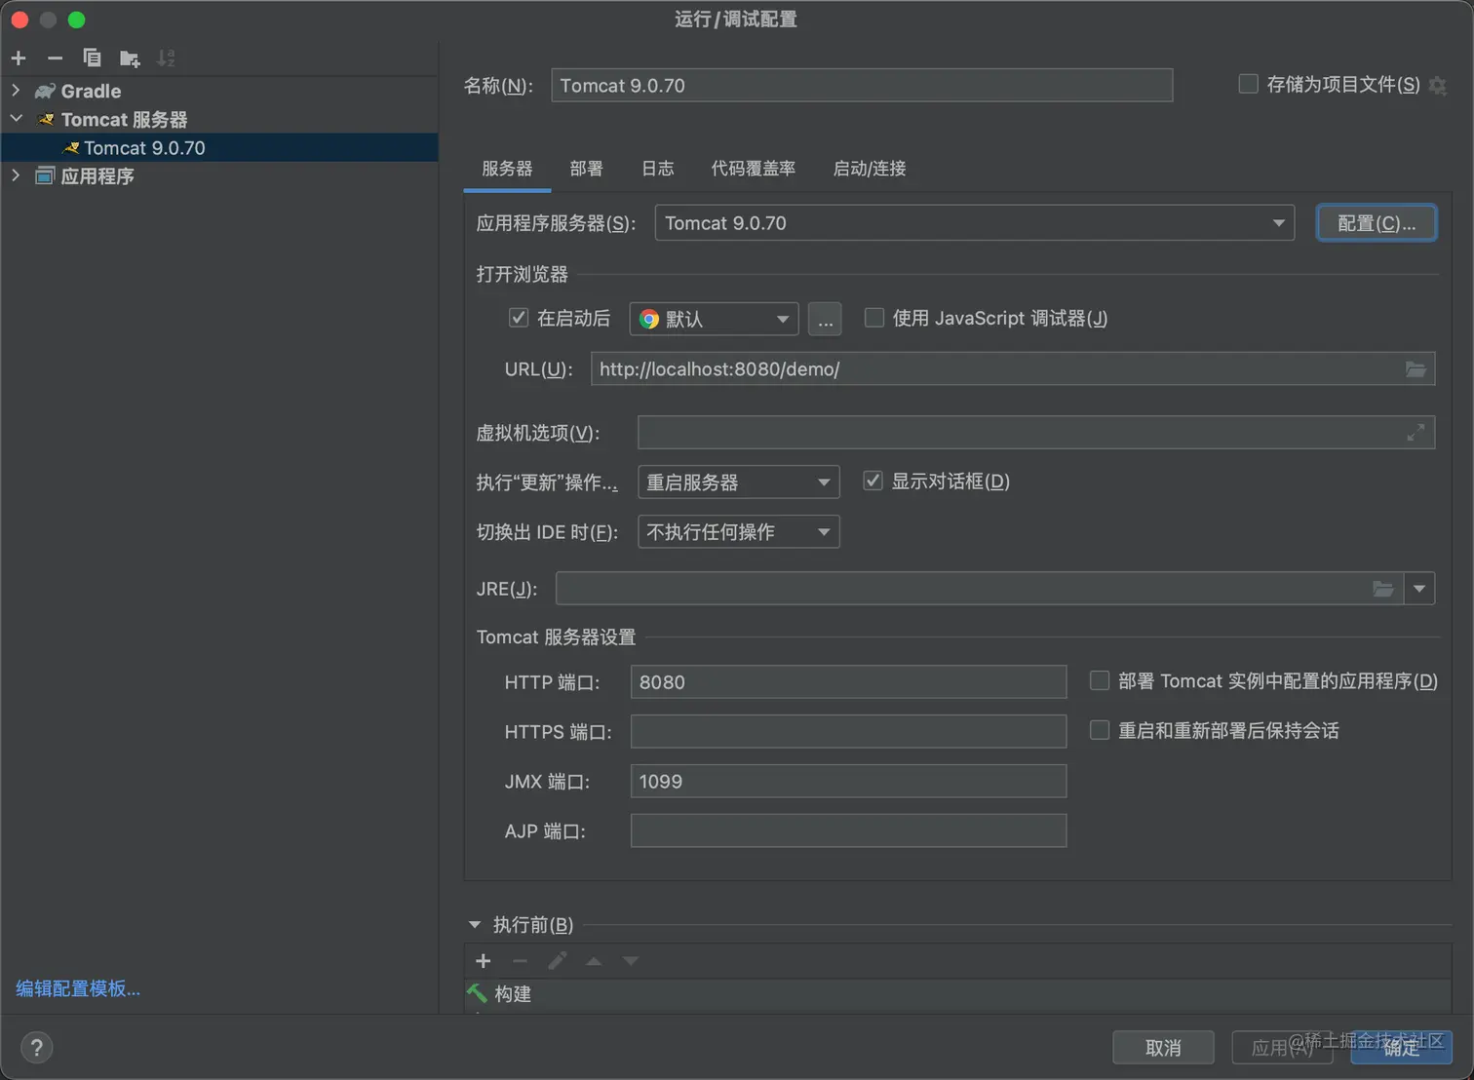Open the 默认 browser dropdown
Viewport: 1474px width, 1080px height.
[x=715, y=319]
